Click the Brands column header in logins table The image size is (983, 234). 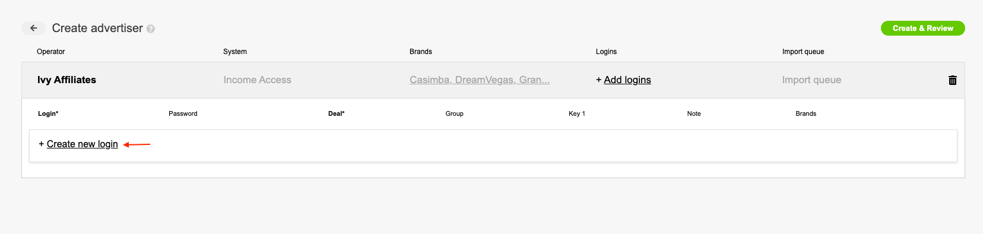806,113
